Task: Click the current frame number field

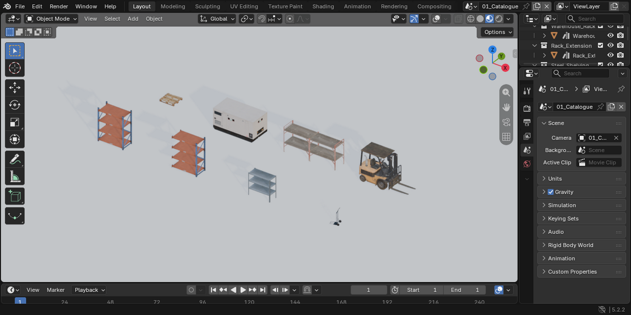Action: 369,290
